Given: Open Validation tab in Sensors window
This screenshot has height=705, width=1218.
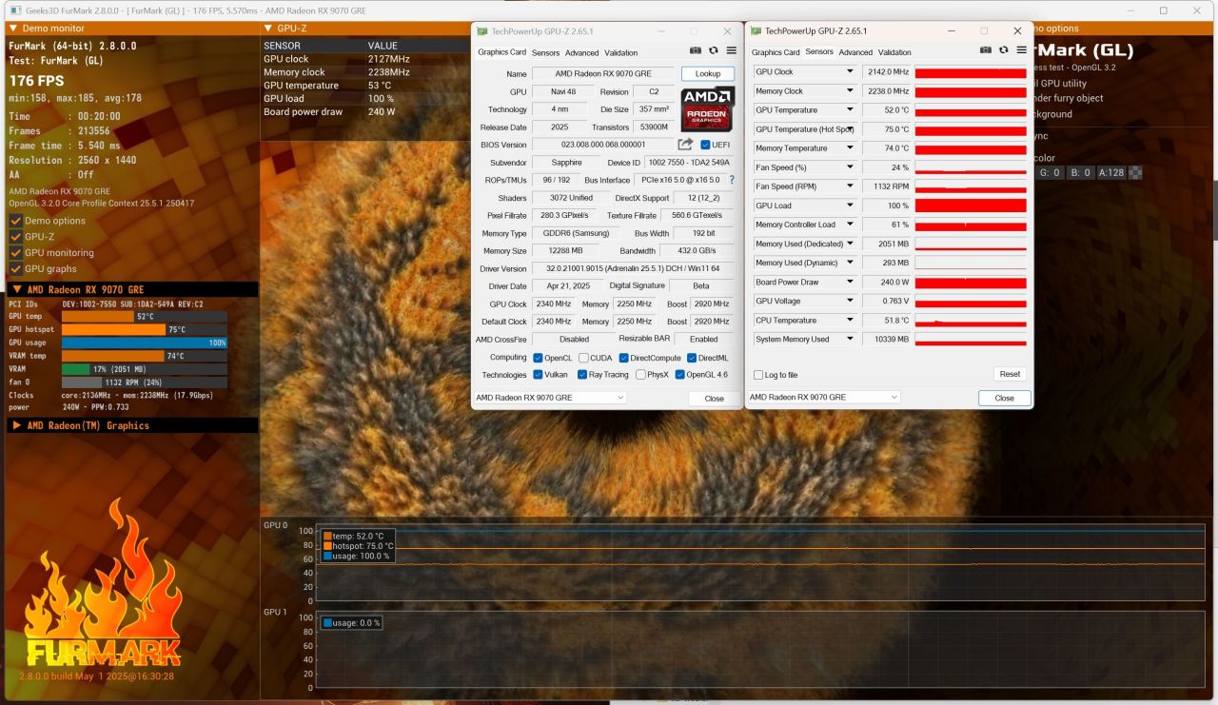Looking at the screenshot, I should [x=894, y=52].
